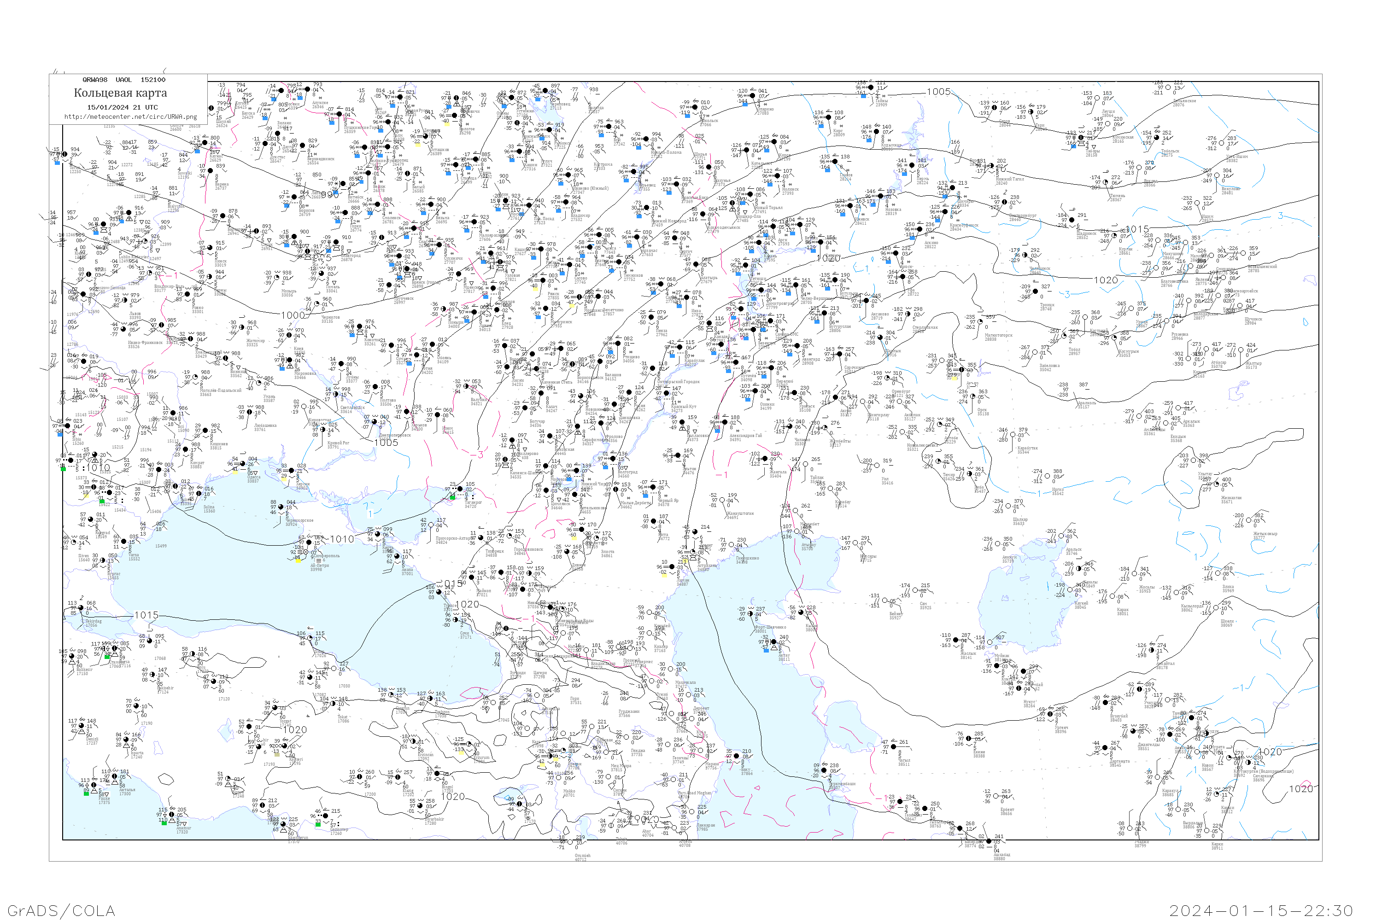1382x921 pixels.
Task: Click the '15/01/2024 21 UTC' date label
Action: (122, 107)
